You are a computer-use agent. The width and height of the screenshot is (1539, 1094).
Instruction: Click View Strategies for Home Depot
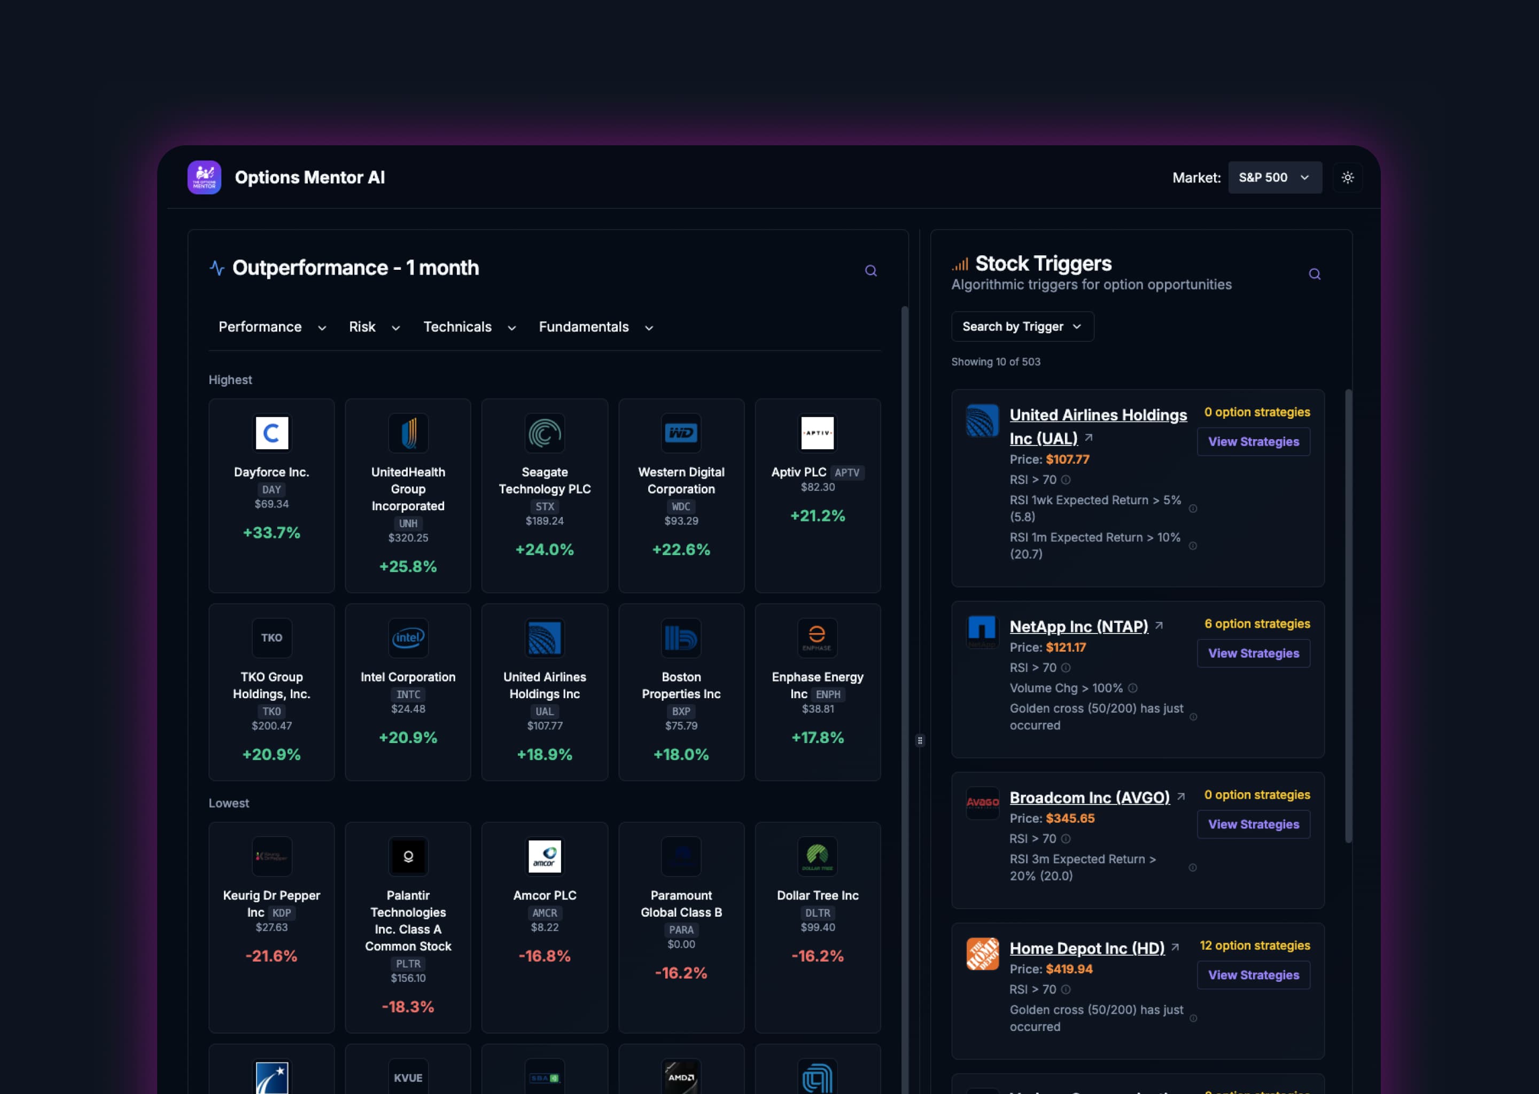pyautogui.click(x=1253, y=975)
